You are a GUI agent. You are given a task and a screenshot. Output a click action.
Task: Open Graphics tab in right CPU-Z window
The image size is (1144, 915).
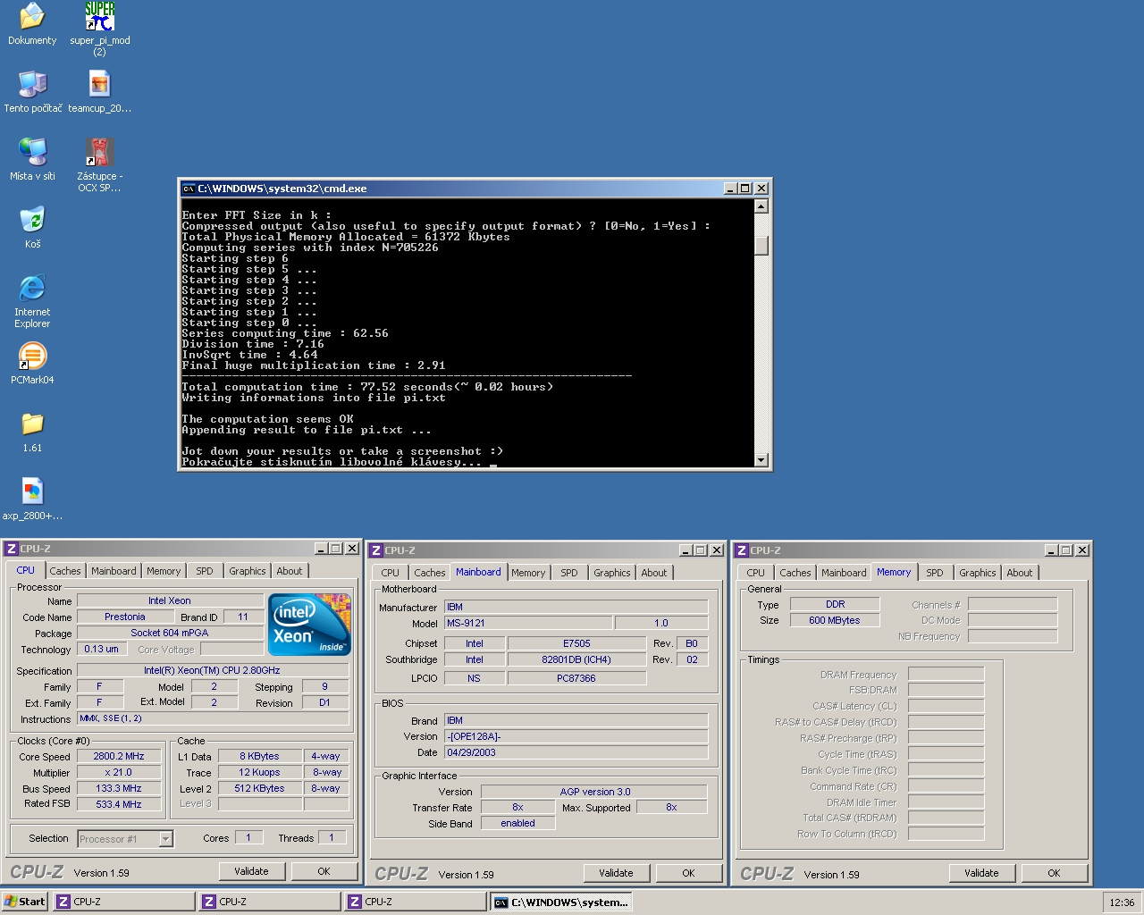978,573
